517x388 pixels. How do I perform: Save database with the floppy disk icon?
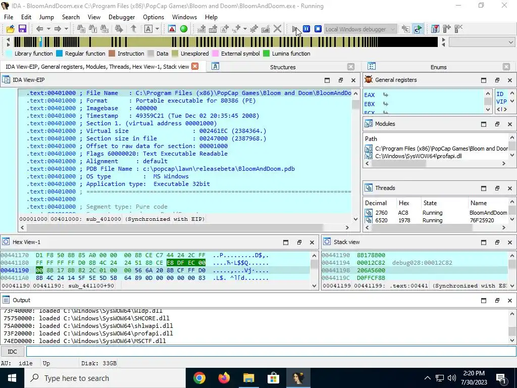(x=22, y=29)
